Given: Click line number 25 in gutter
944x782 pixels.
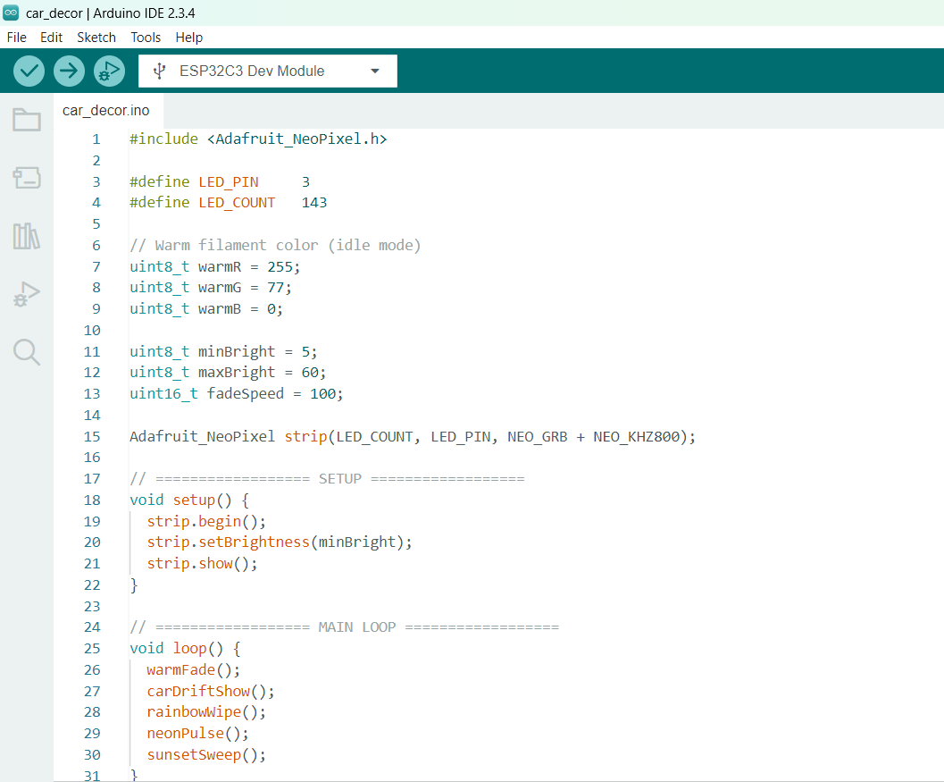Looking at the screenshot, I should 92,649.
